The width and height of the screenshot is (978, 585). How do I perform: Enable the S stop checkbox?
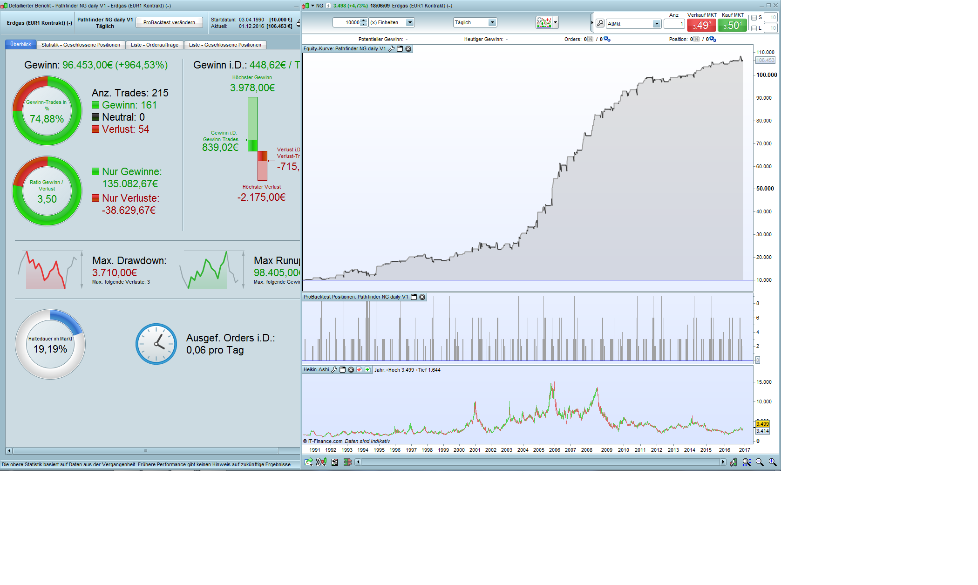[x=754, y=18]
